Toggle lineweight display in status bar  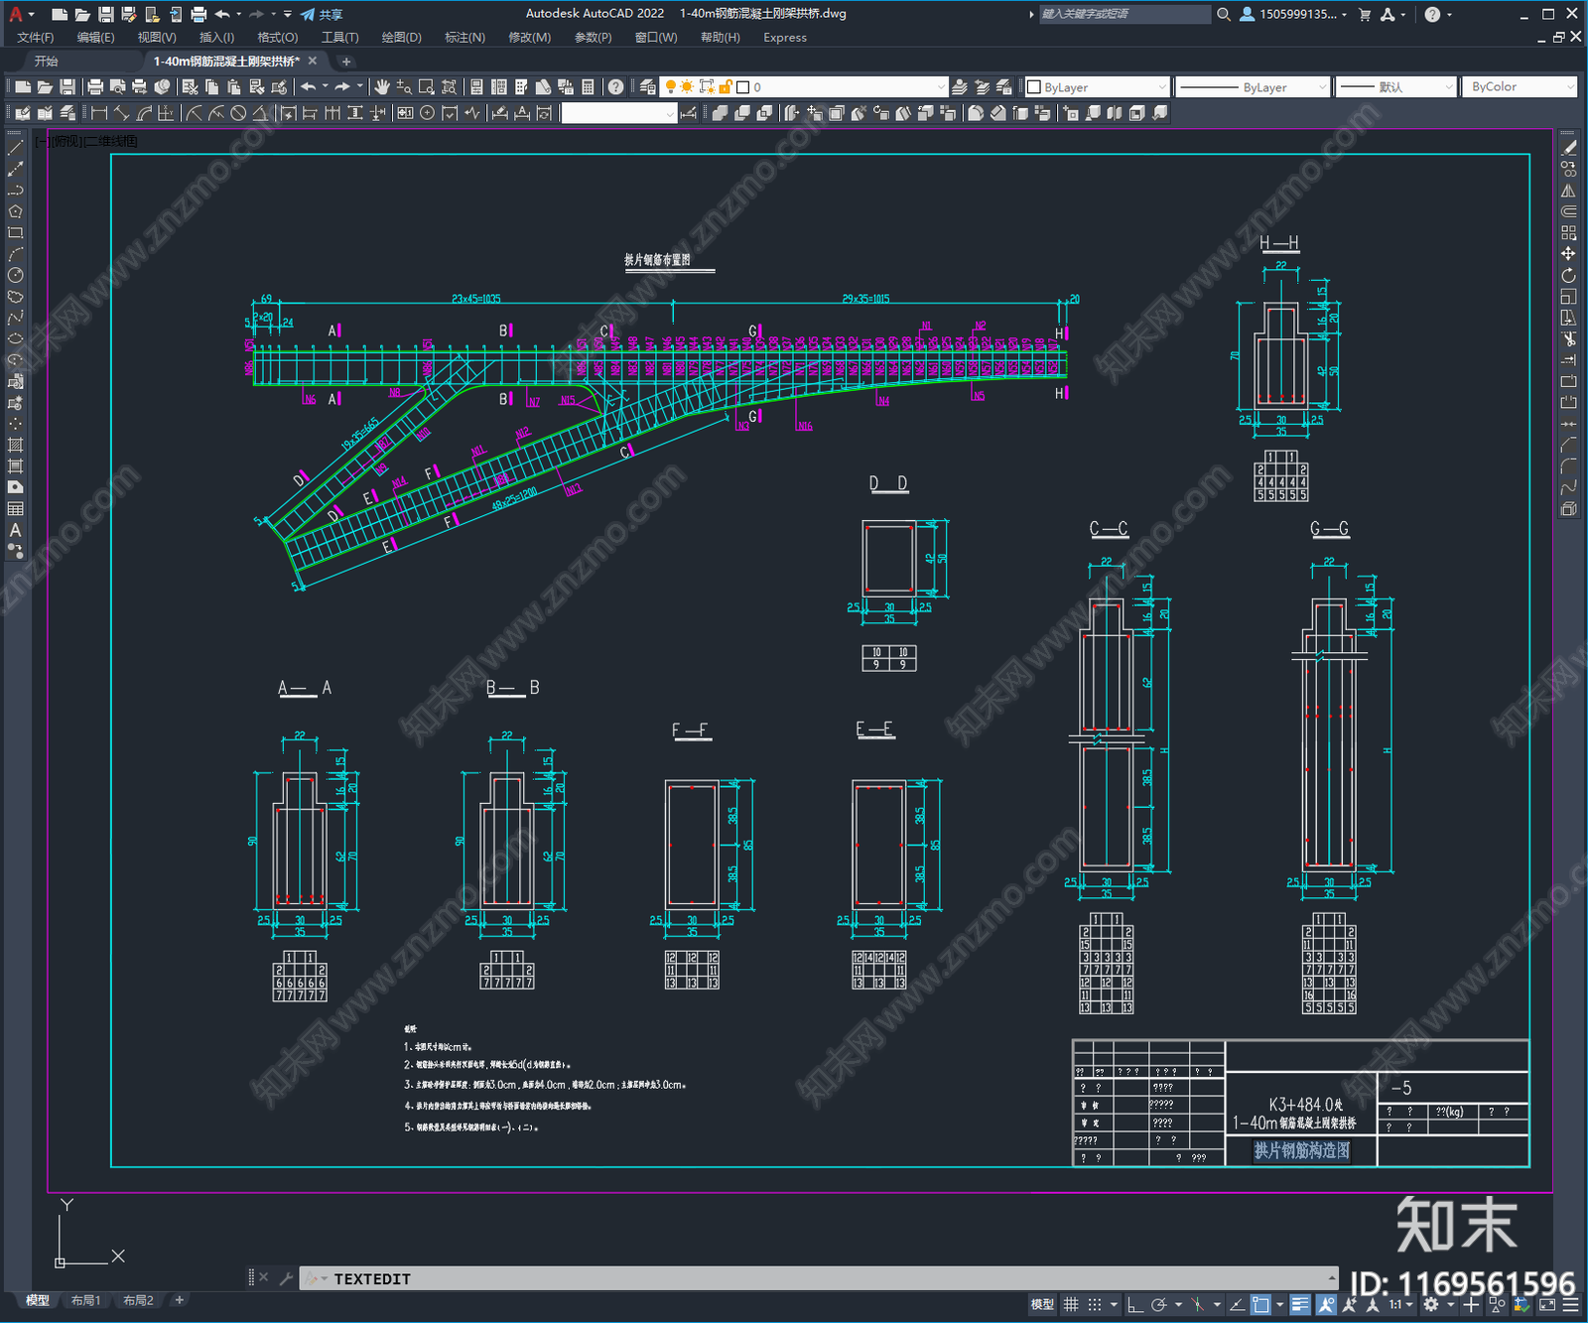pos(1300,1305)
